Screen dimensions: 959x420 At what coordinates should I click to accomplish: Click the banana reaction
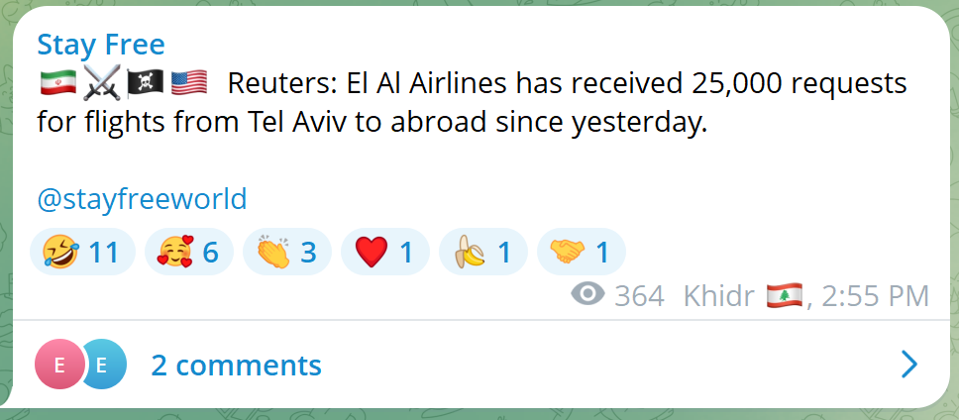pyautogui.click(x=482, y=252)
